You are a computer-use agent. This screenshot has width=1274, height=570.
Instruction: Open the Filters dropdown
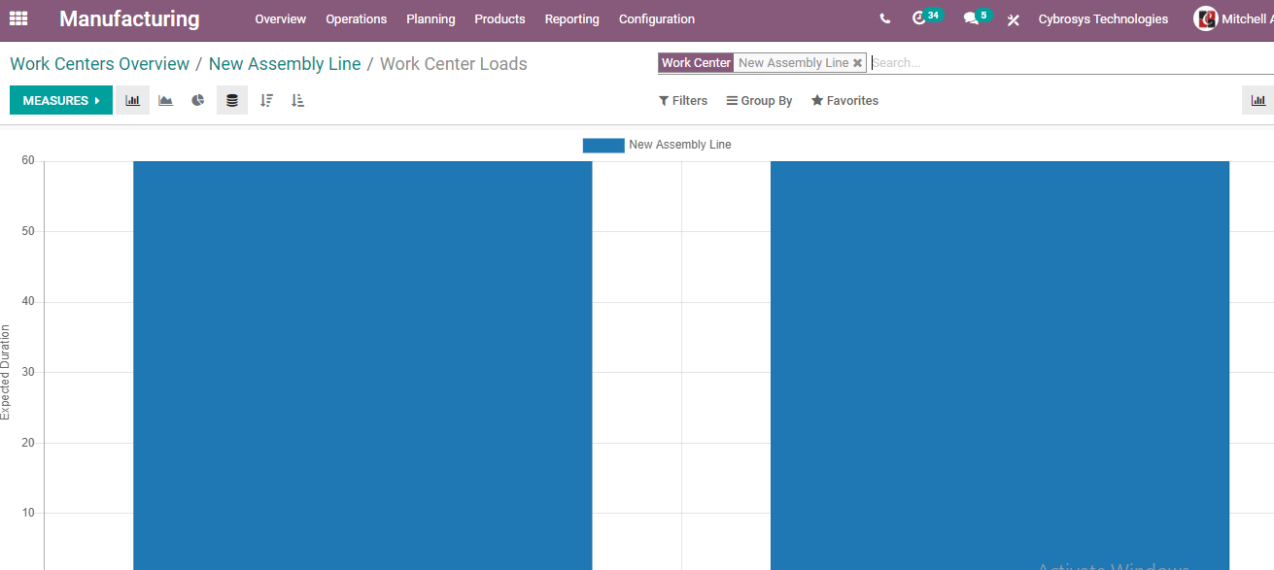(683, 101)
